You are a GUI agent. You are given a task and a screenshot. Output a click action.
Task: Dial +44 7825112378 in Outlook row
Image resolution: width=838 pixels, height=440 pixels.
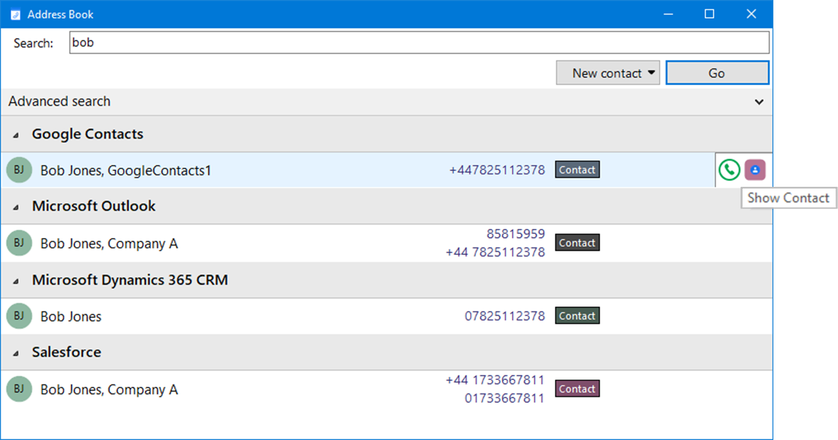(495, 252)
